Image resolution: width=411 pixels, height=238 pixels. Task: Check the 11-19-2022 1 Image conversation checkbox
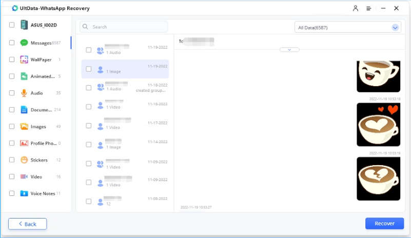click(x=89, y=69)
